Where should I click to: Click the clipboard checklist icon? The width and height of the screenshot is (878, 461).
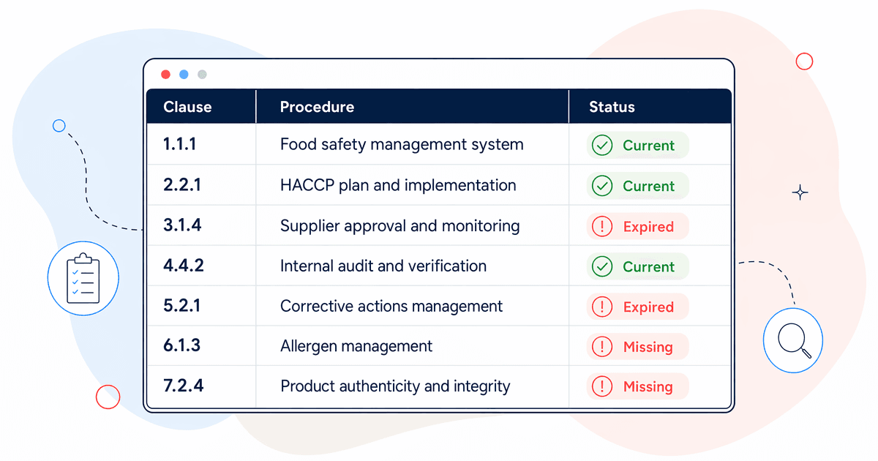(x=83, y=278)
